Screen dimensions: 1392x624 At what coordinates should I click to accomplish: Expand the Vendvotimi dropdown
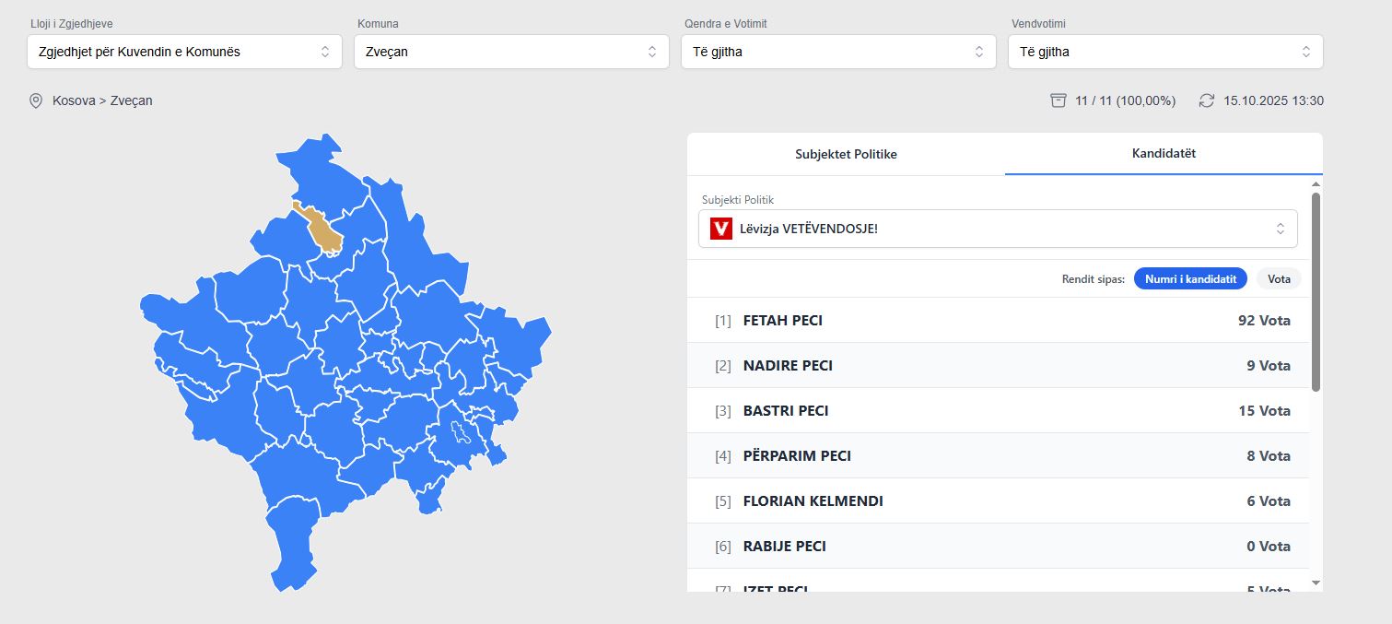tap(1165, 52)
